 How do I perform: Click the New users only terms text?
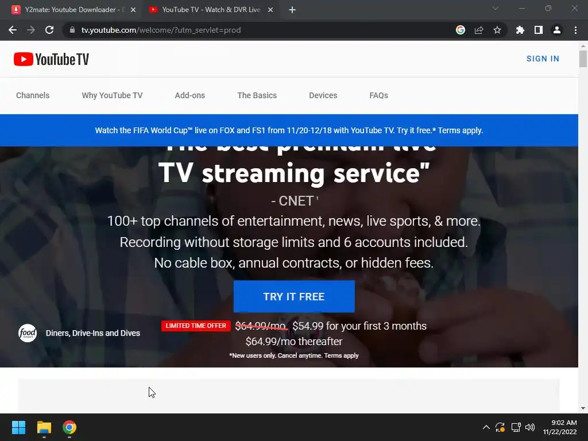point(293,355)
